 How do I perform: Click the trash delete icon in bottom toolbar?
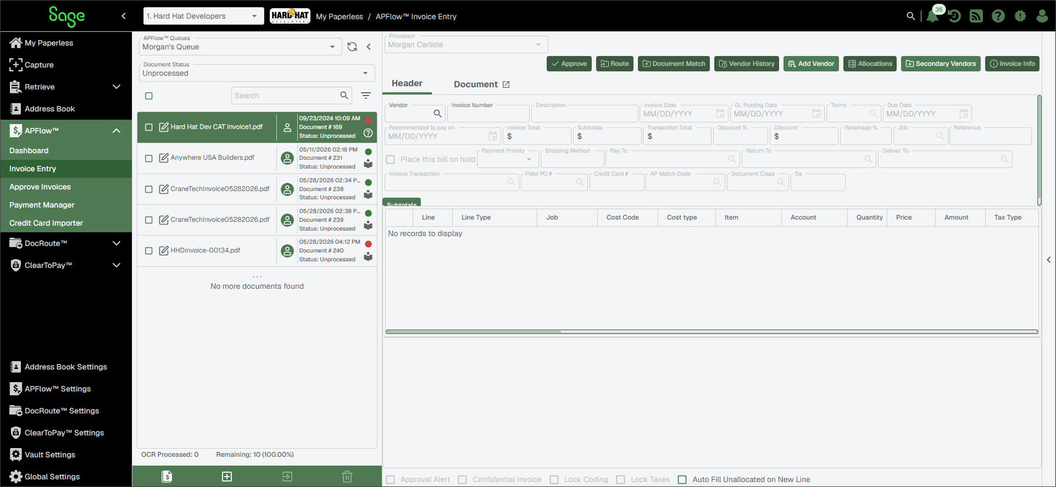click(347, 476)
